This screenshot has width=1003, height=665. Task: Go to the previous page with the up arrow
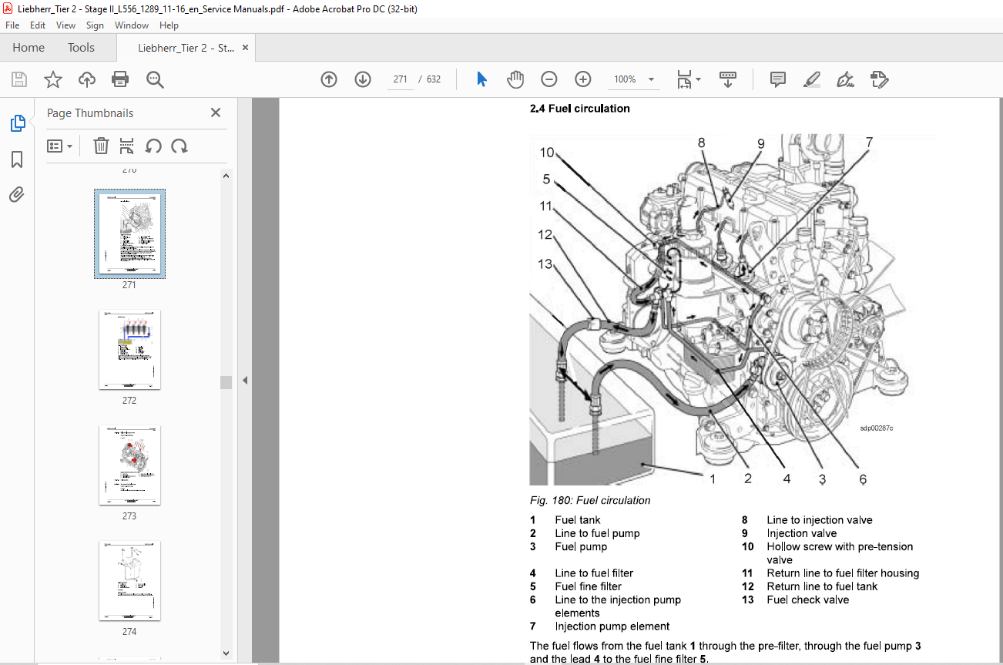(329, 79)
